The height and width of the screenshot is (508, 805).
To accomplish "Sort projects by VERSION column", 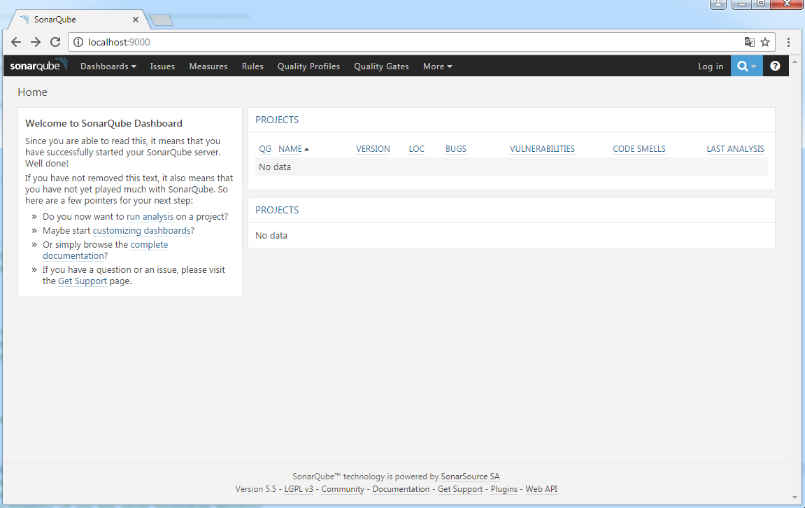I will 373,149.
